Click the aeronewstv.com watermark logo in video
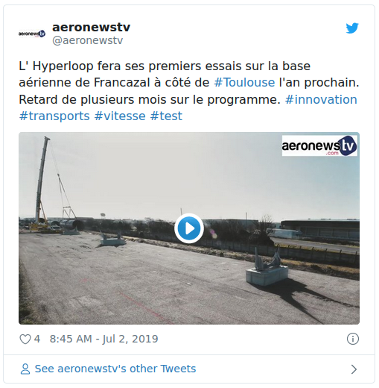 click(x=319, y=145)
